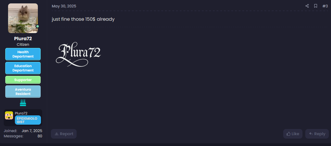Click the May 30, 2025 timestamp

pos(64,6)
